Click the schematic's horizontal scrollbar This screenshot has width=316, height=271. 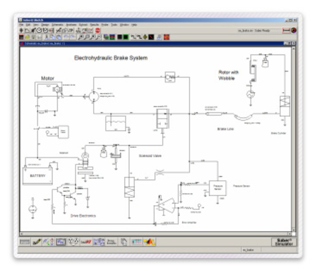point(156,233)
